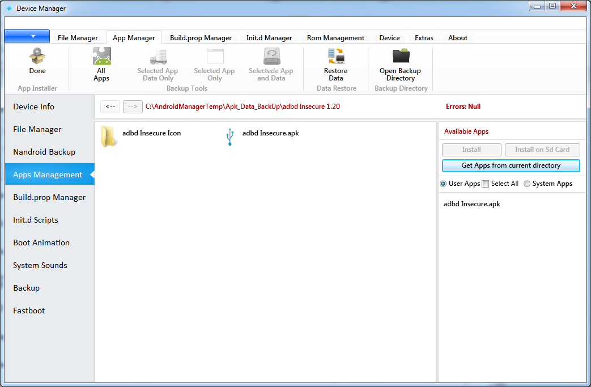This screenshot has height=387, width=591.
Task: Select the User Apps radio button
Action: click(444, 184)
